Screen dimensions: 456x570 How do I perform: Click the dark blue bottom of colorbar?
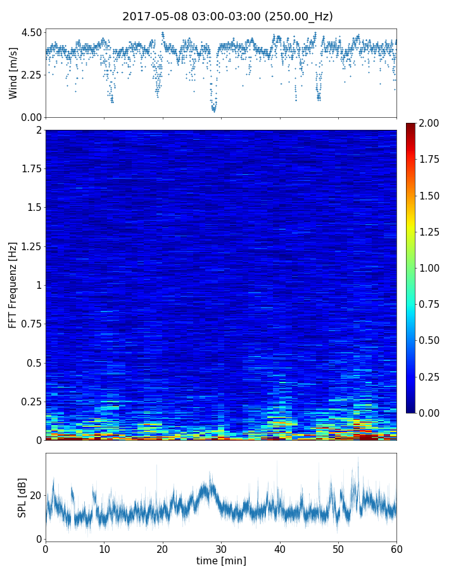(411, 408)
